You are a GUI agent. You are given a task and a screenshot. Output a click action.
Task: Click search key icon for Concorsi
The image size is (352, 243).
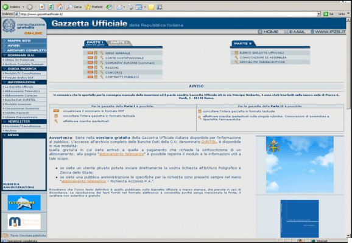[102, 72]
